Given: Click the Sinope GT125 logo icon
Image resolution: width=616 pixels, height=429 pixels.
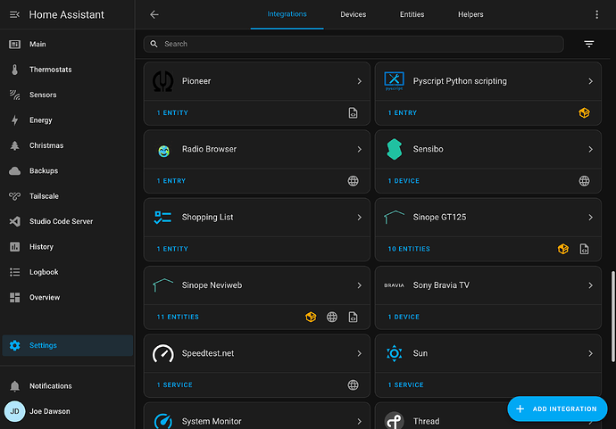Looking at the screenshot, I should (394, 217).
